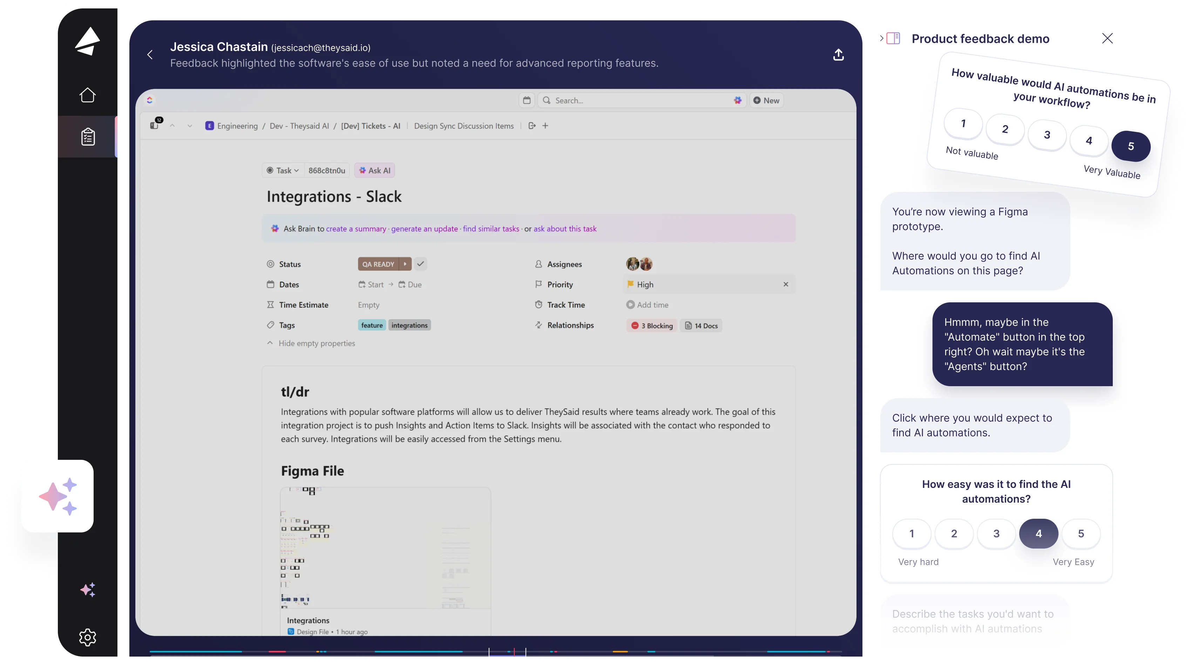Click the small AI sparkle sidebar icon
This screenshot has width=1192, height=665.
pos(87,590)
